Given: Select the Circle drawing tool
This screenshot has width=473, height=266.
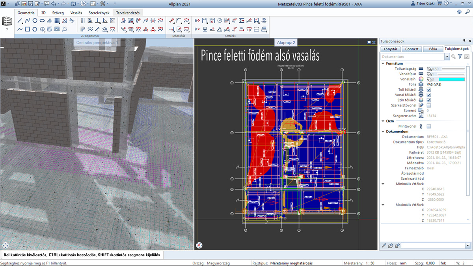Looking at the screenshot, I should [35, 20].
